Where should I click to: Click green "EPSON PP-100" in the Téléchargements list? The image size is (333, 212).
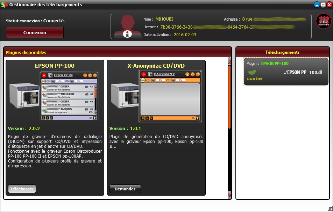[x=275, y=63]
